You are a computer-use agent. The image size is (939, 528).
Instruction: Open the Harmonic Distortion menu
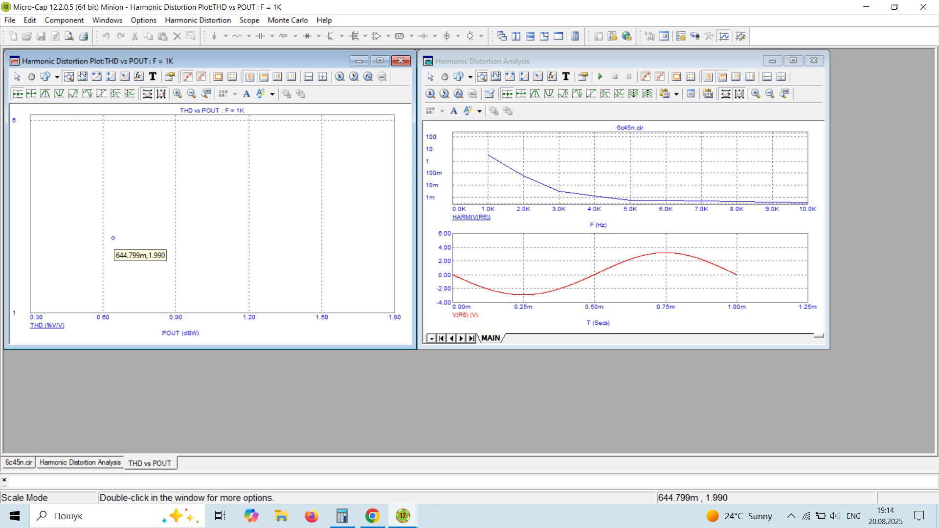click(x=198, y=20)
